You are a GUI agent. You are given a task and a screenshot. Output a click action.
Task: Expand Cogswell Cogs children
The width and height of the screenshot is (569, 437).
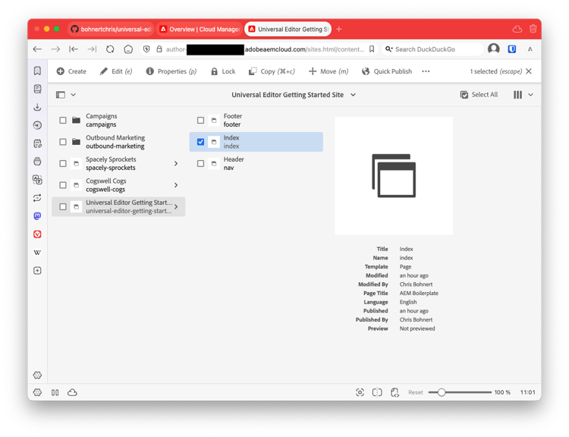coord(176,185)
